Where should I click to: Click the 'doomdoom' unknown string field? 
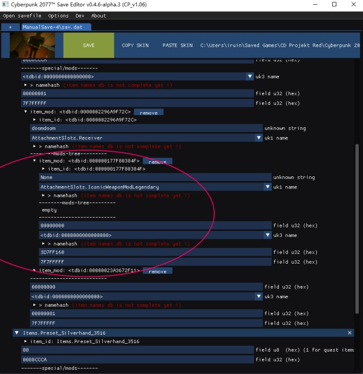[x=145, y=129]
